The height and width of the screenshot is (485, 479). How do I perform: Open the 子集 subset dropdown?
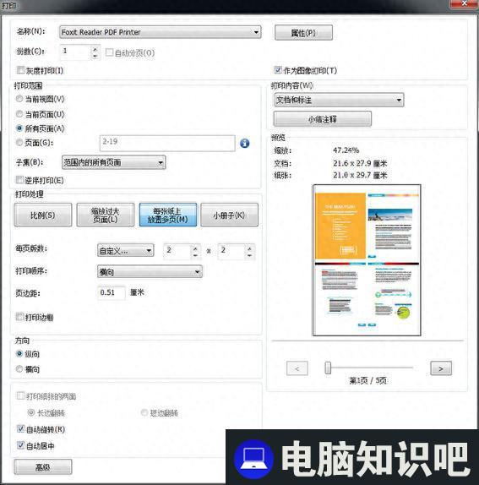coord(114,162)
